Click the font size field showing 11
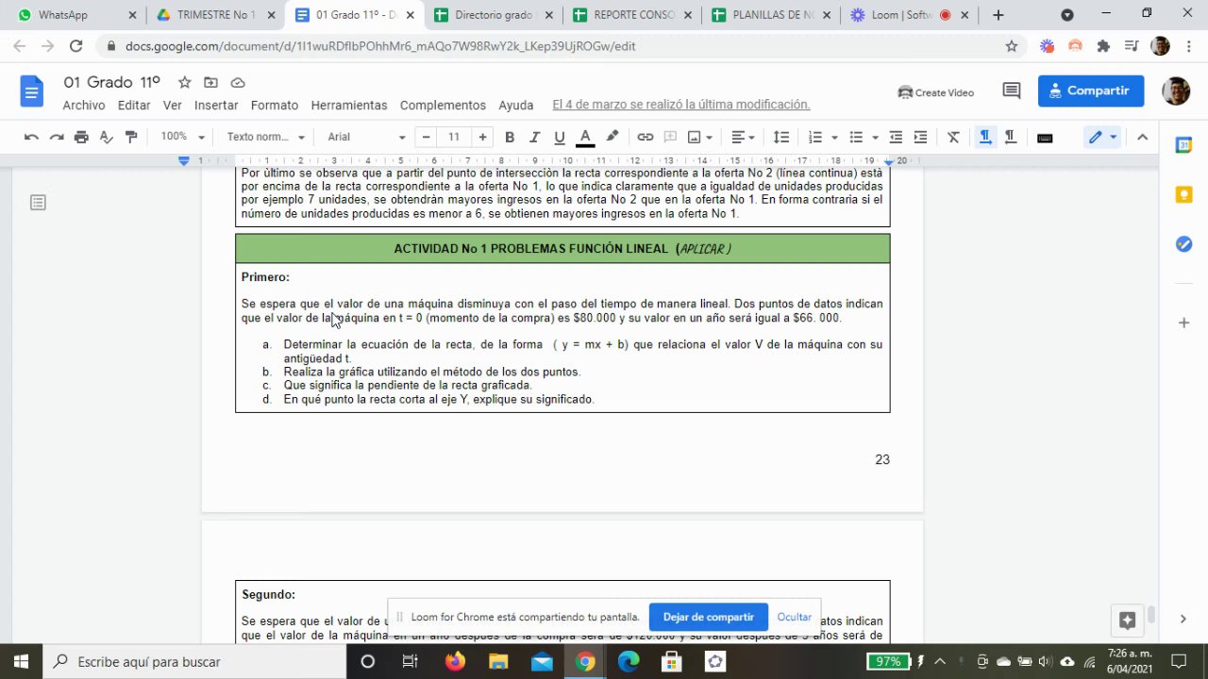Viewport: 1208px width, 679px height. [454, 138]
